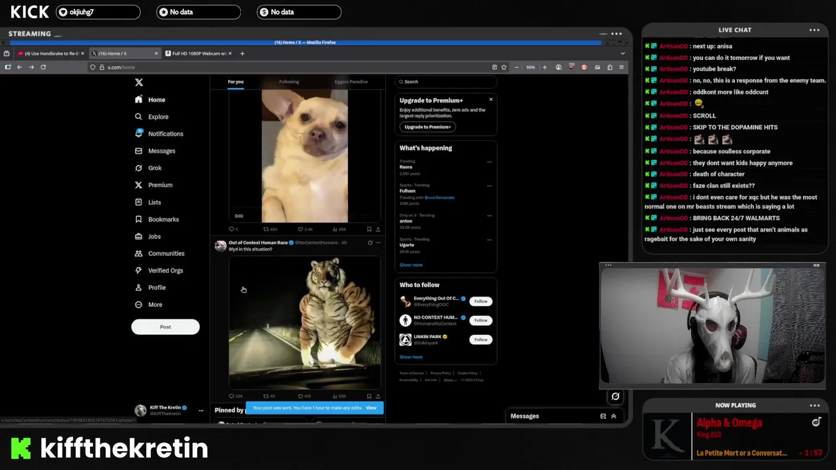The image size is (836, 470).
Task: Bookmark the dog video post
Action: coord(369,229)
